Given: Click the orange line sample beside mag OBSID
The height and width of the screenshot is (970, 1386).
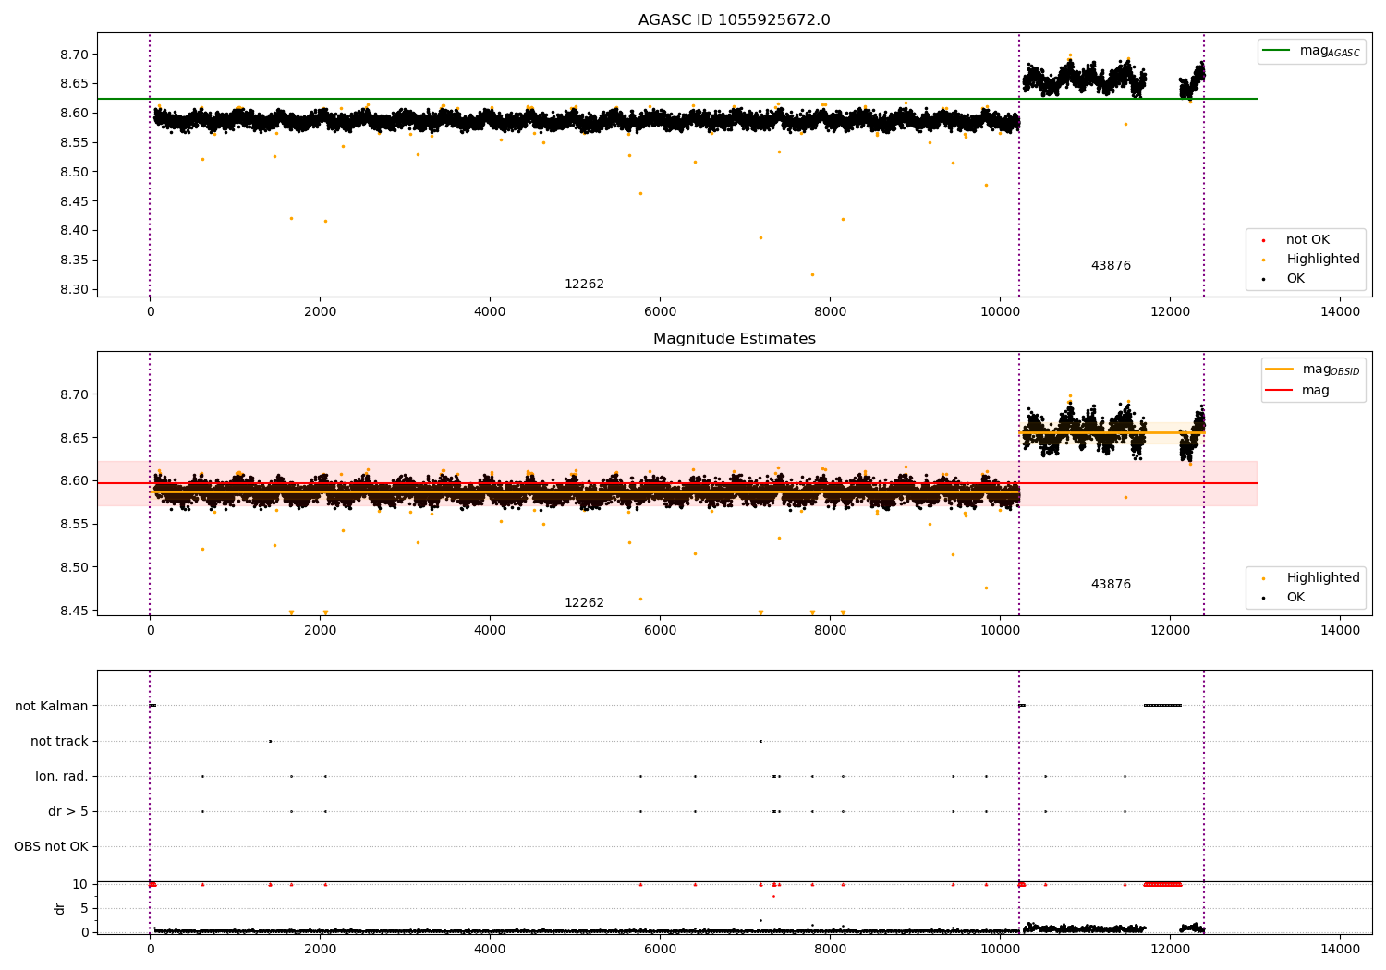Looking at the screenshot, I should click(1280, 370).
